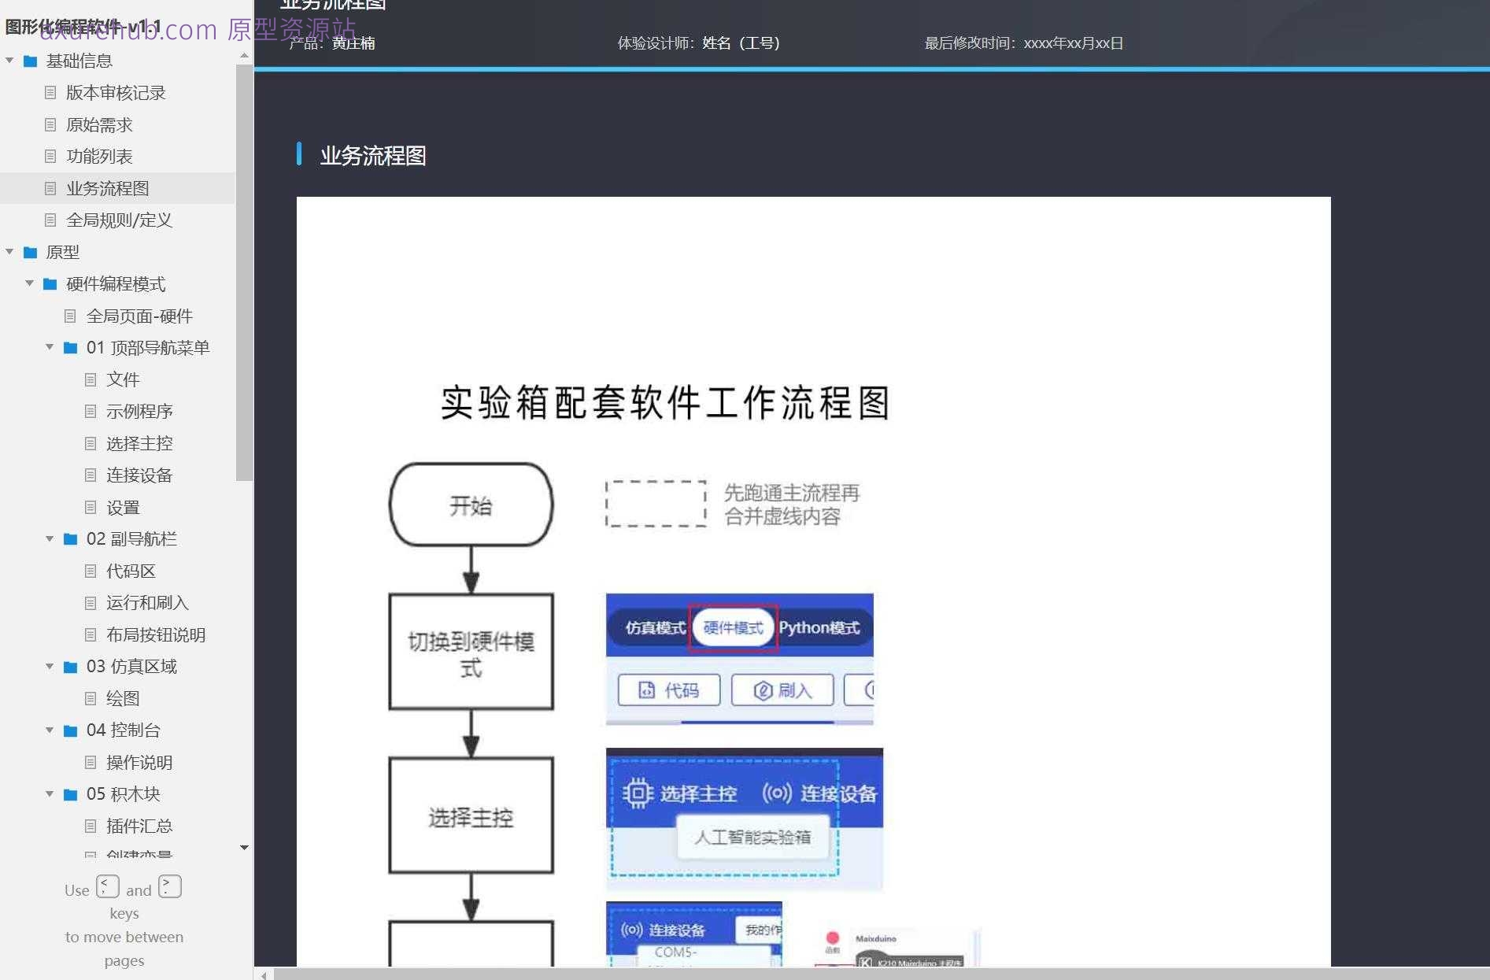The image size is (1490, 980).
Task: Click the folder icon next to 原型
Action: pyautogui.click(x=30, y=252)
